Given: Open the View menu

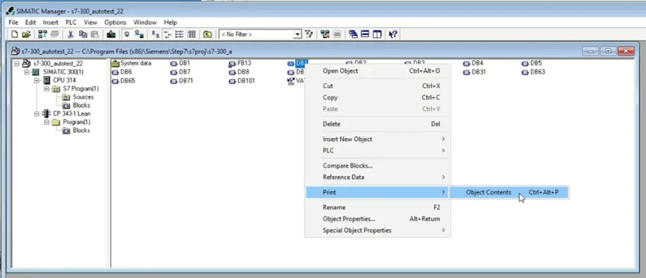Looking at the screenshot, I should (91, 23).
